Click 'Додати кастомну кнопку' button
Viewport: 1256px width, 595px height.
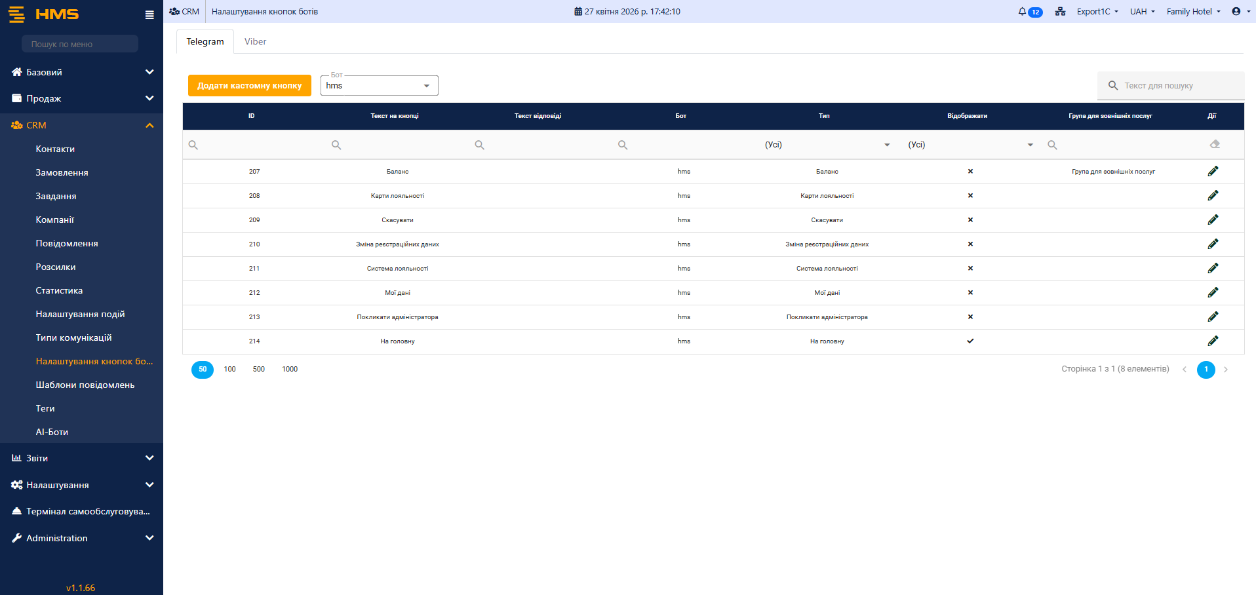click(x=249, y=86)
